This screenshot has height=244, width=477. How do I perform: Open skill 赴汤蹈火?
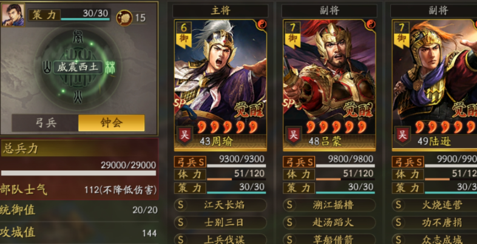point(330,223)
